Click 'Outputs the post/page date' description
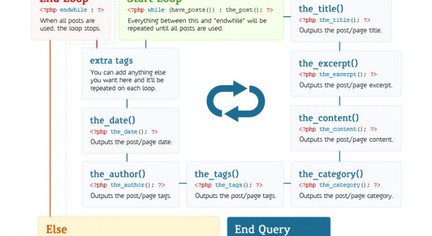 point(131,142)
